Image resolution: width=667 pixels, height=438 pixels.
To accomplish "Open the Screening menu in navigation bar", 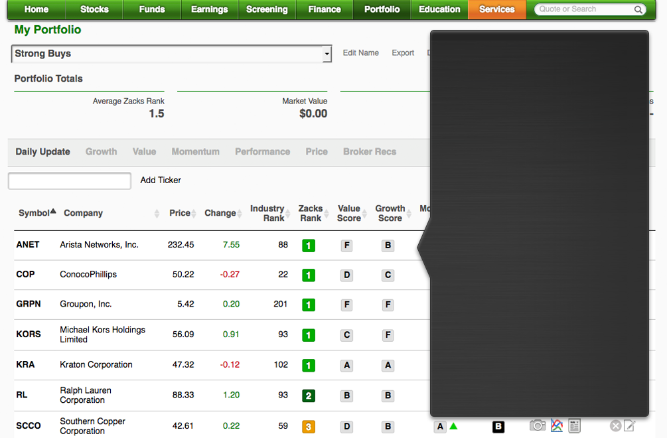I will point(267,9).
